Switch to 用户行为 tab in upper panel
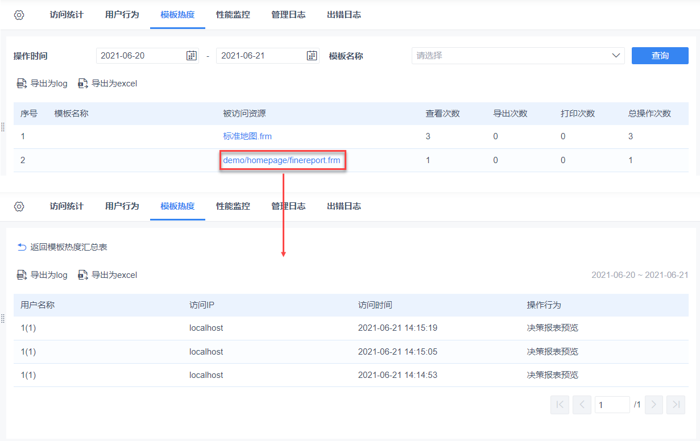 pyautogui.click(x=122, y=15)
